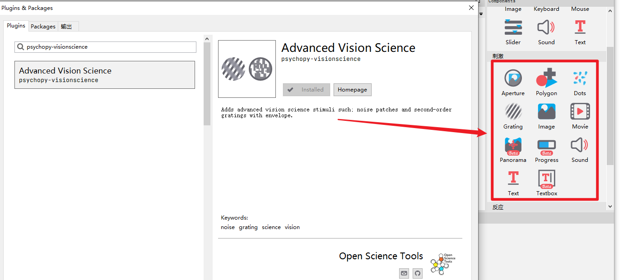Insert an Image component from the stimulus section
628x280 pixels.
click(546, 111)
